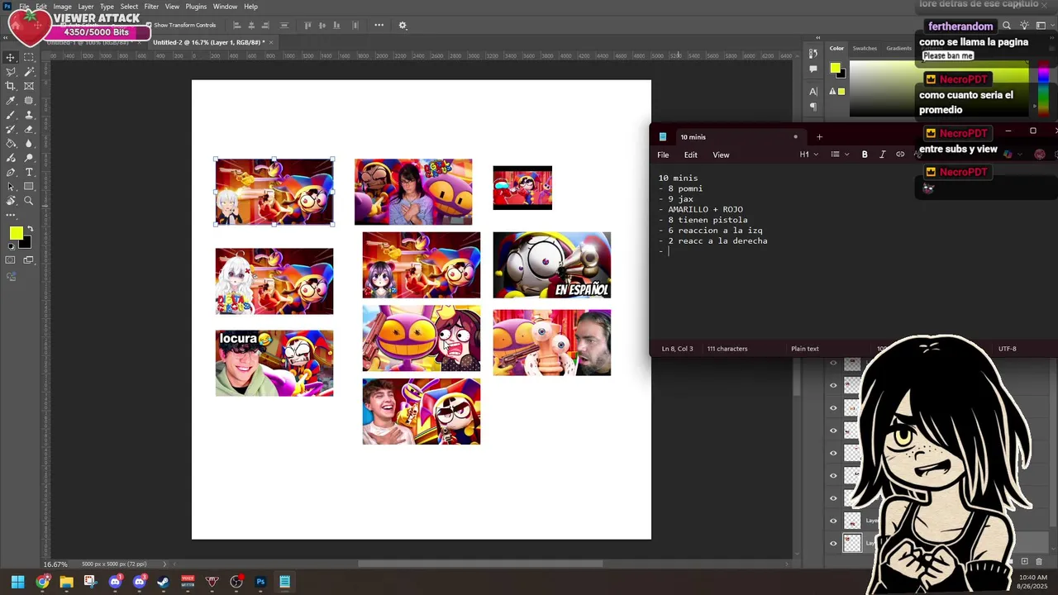Select the Zoom tool in toolbar

pyautogui.click(x=29, y=201)
